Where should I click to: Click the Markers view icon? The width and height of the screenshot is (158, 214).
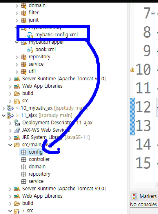click(x=134, y=196)
